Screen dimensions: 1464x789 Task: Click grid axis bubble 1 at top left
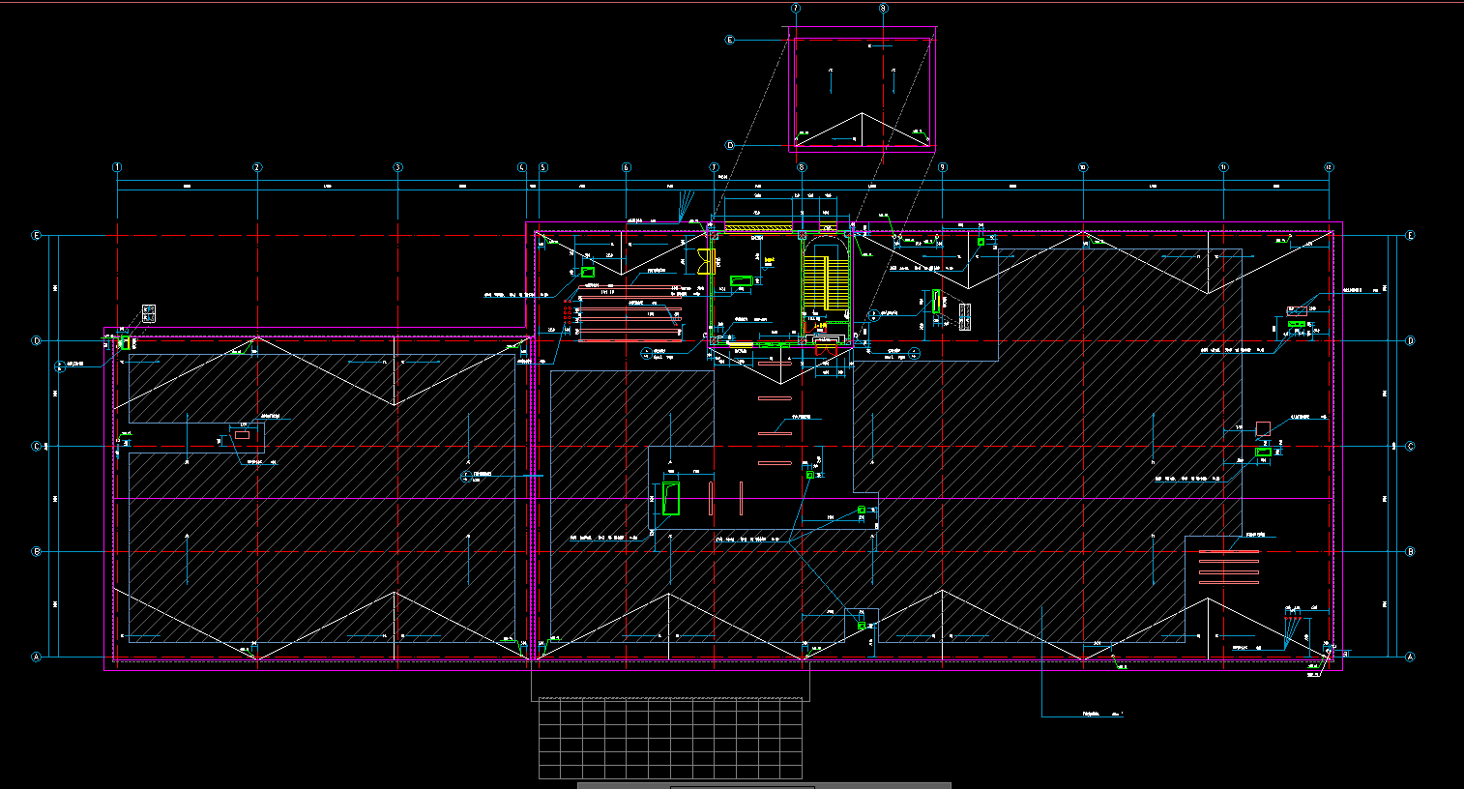[117, 168]
